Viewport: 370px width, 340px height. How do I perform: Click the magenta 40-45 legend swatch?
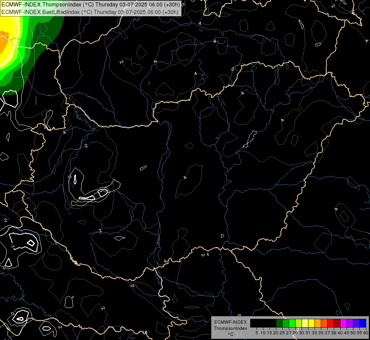tap(344, 323)
